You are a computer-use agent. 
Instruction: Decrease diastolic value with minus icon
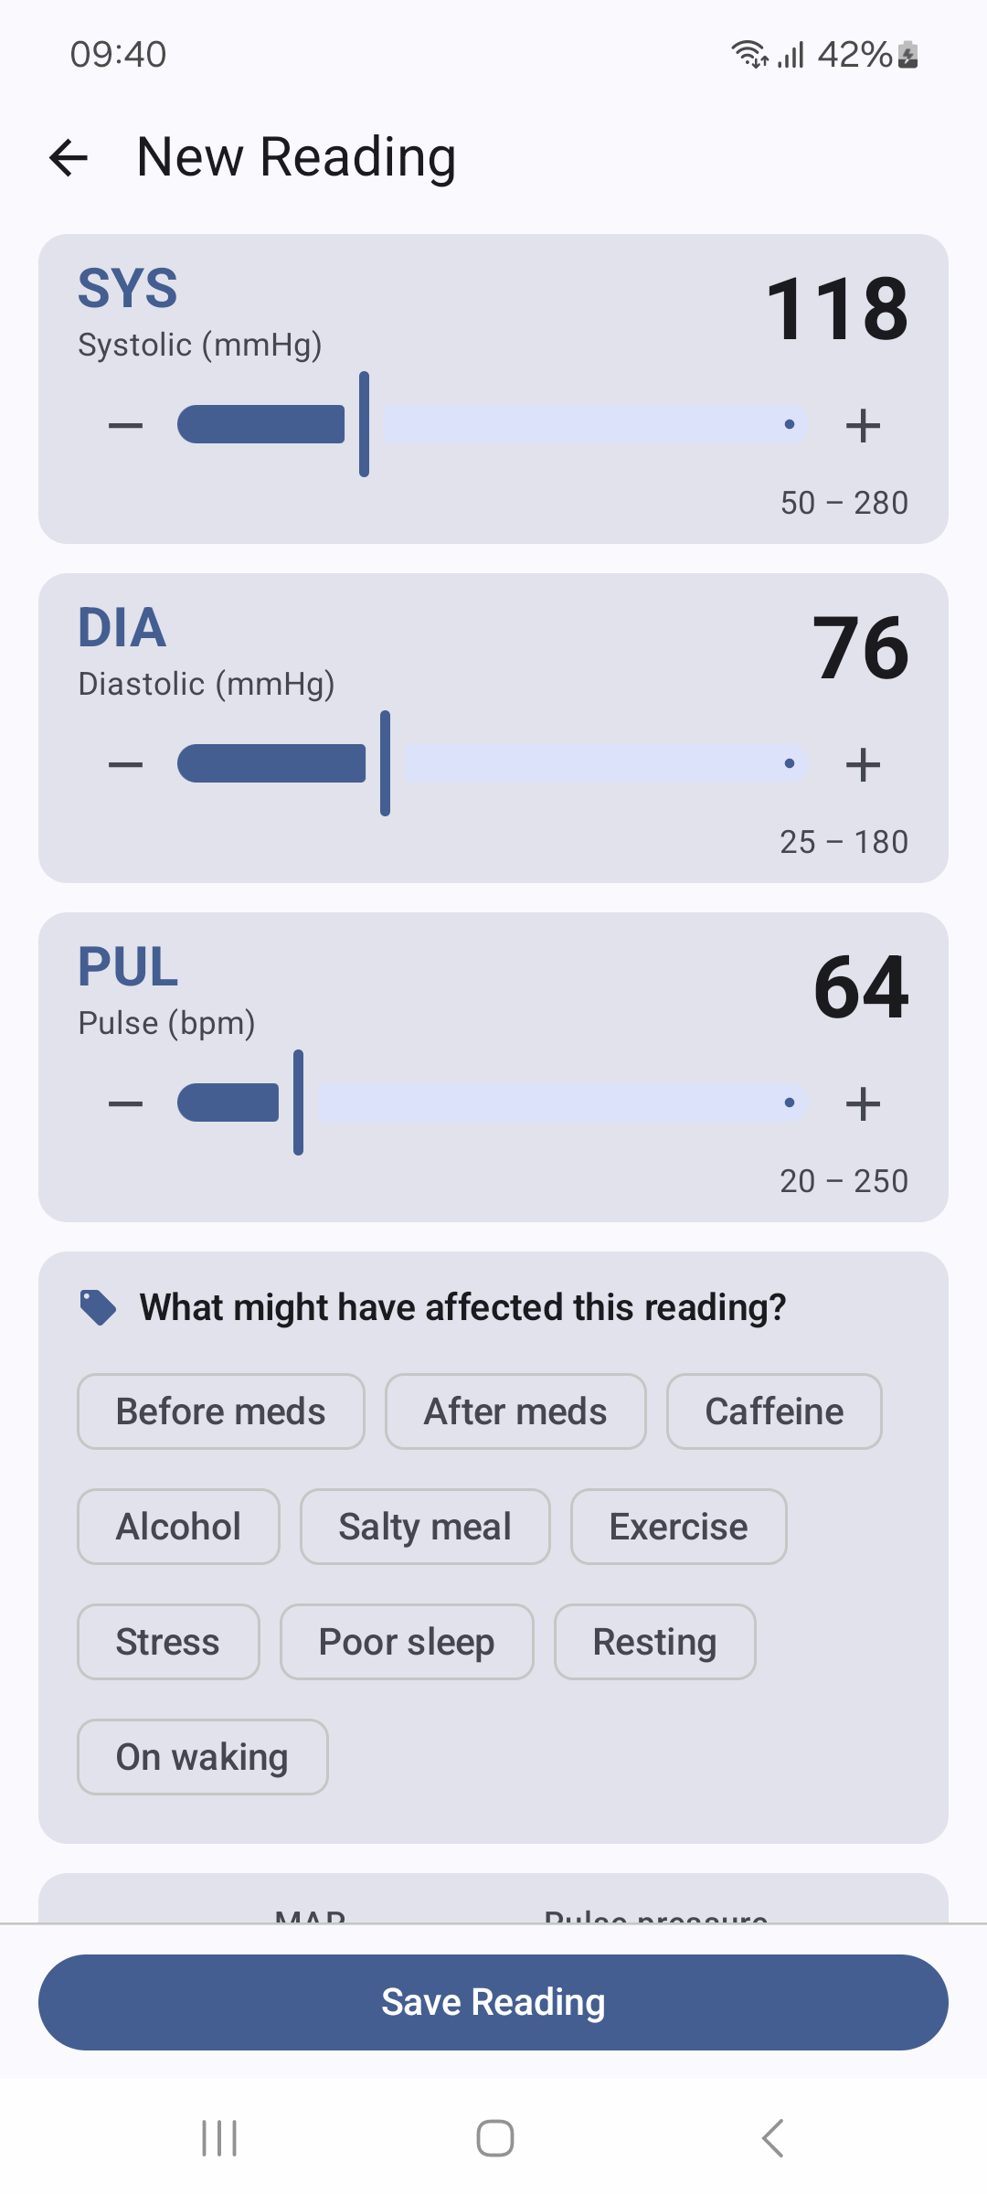click(125, 764)
